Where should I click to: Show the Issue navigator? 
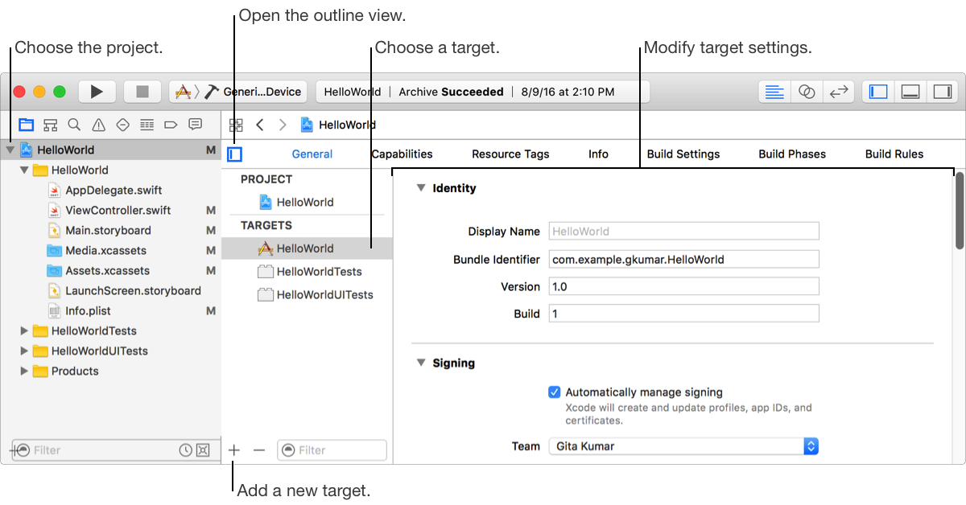coord(98,125)
